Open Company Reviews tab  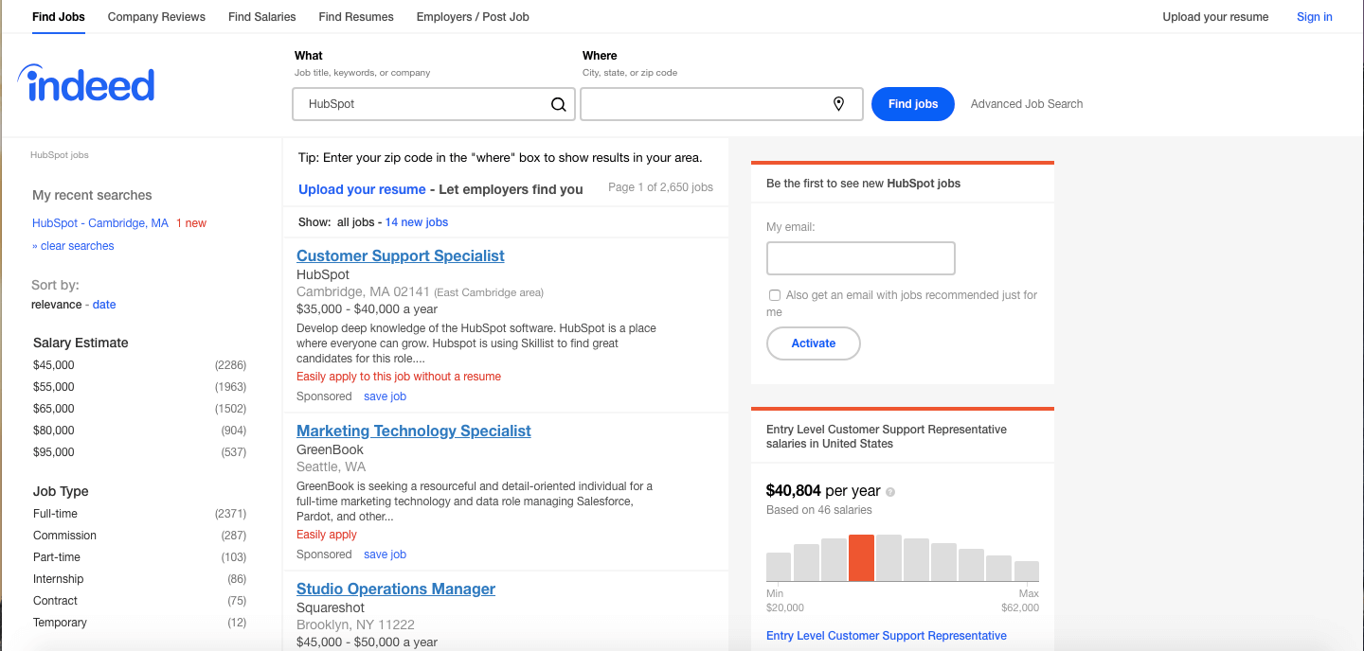(156, 17)
